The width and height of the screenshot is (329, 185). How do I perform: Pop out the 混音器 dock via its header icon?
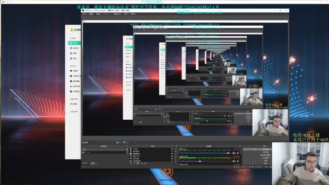tap(240, 146)
